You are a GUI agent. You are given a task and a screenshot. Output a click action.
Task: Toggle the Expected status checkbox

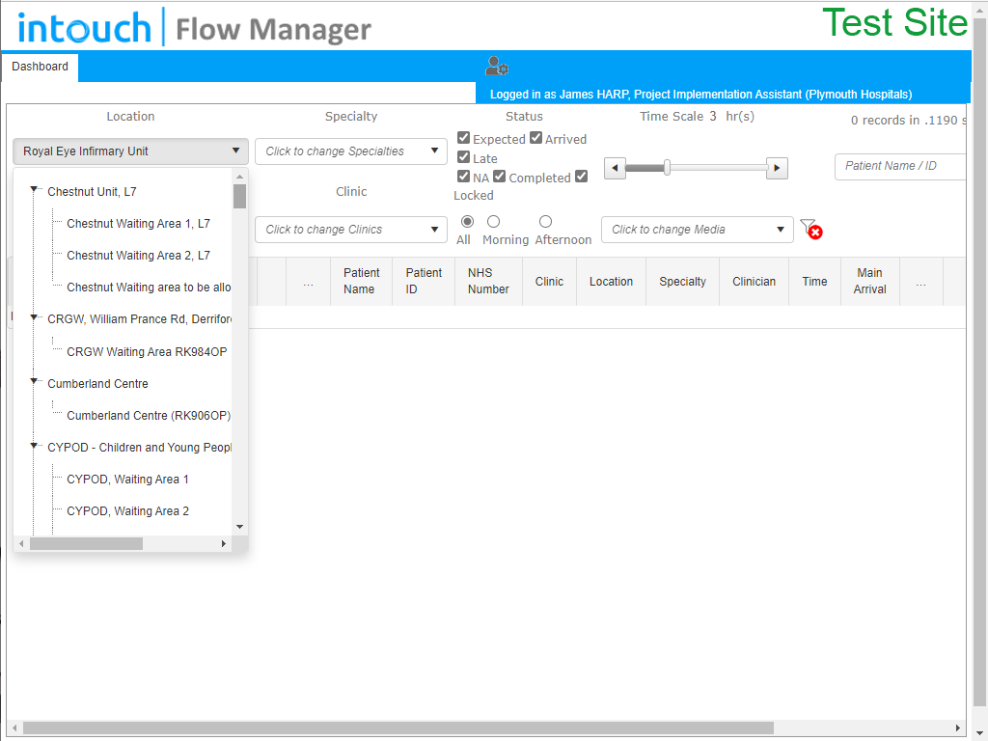464,138
